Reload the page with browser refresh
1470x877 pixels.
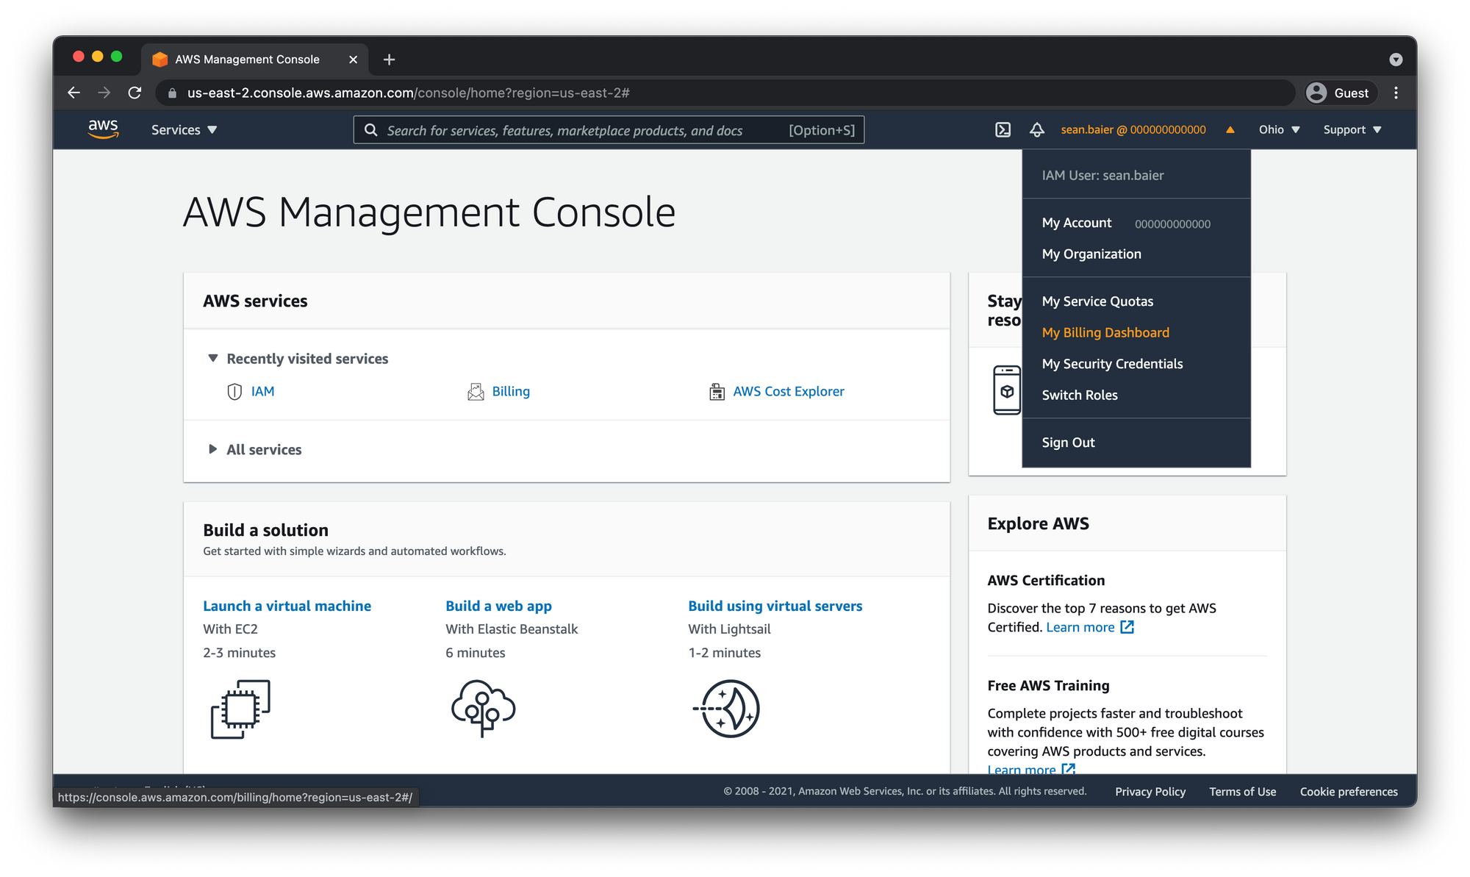135,93
